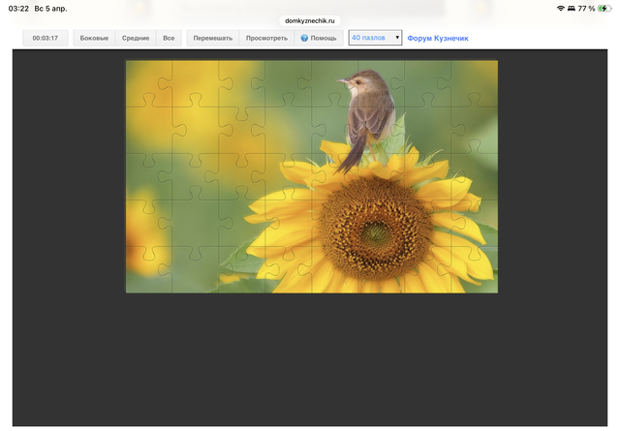Show only side pieces with Боковые

[94, 38]
